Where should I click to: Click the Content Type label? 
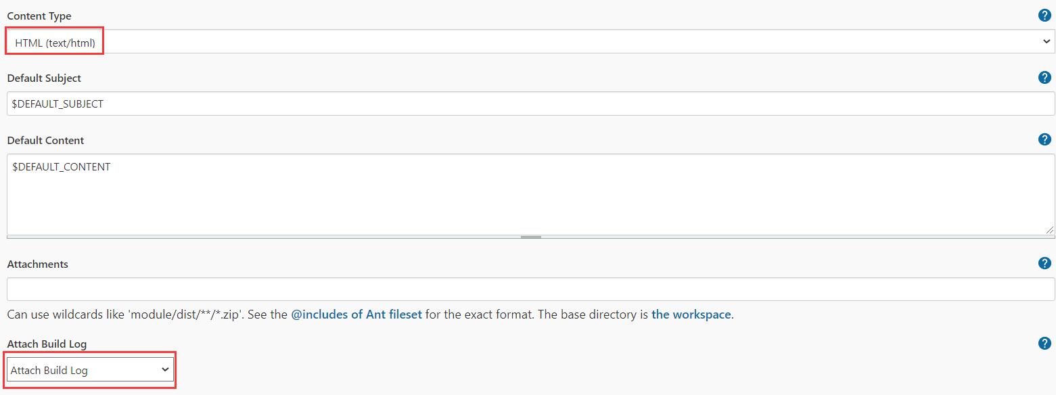tap(39, 16)
